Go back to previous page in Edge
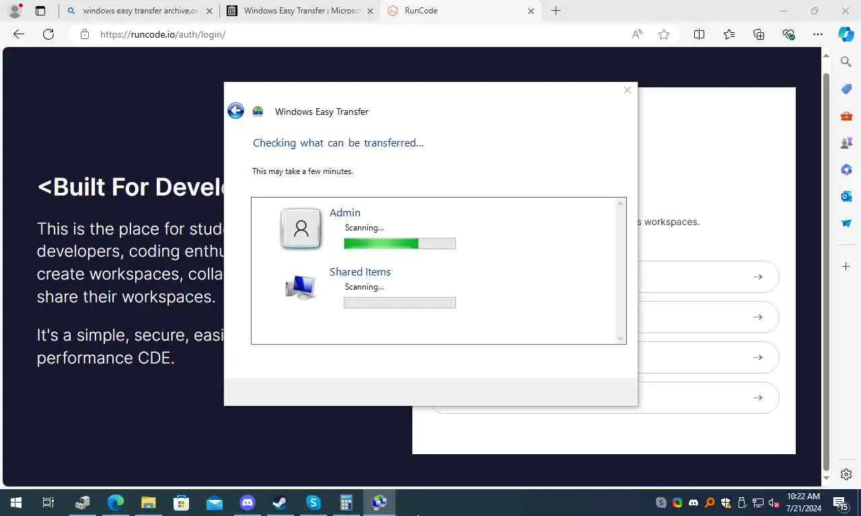This screenshot has width=861, height=516. tap(19, 34)
